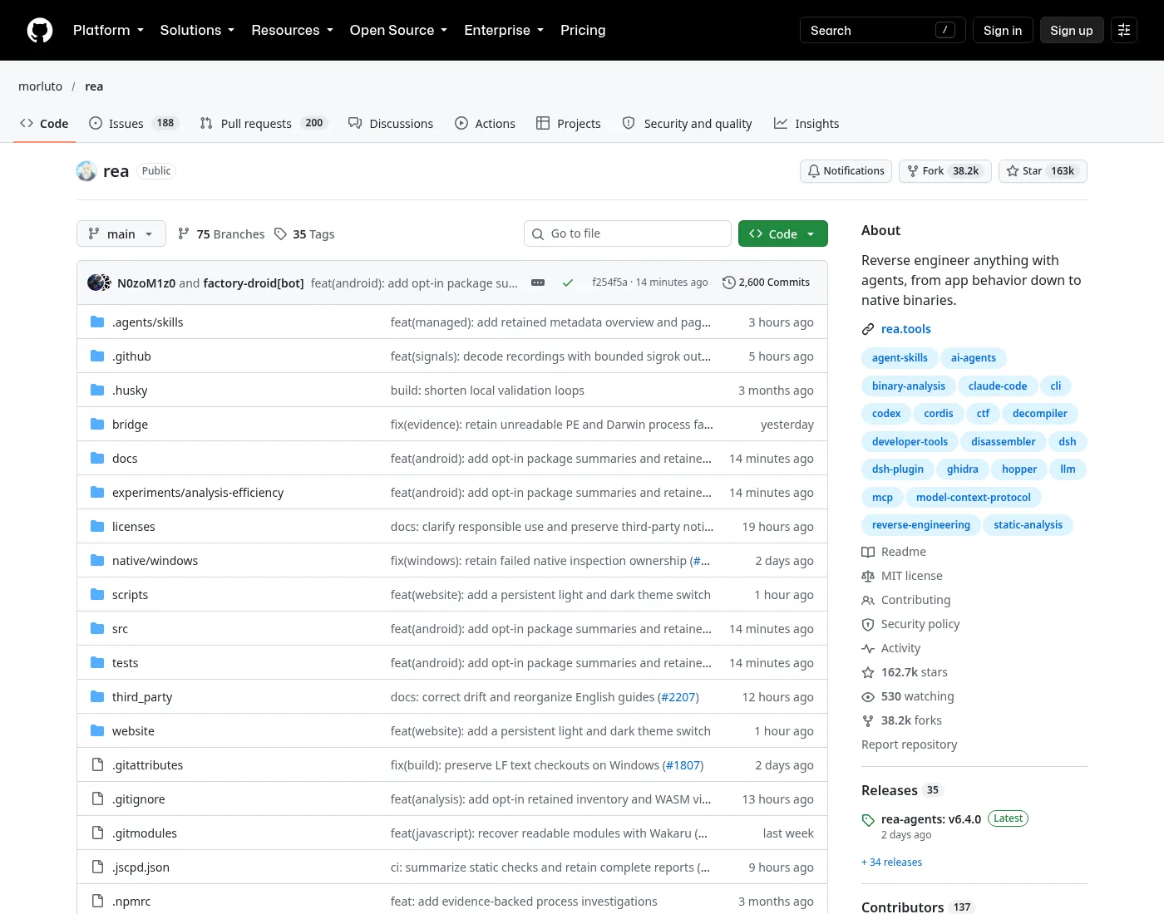The image size is (1164, 914).
Task: Open the green Code dropdown button
Action: (783, 233)
